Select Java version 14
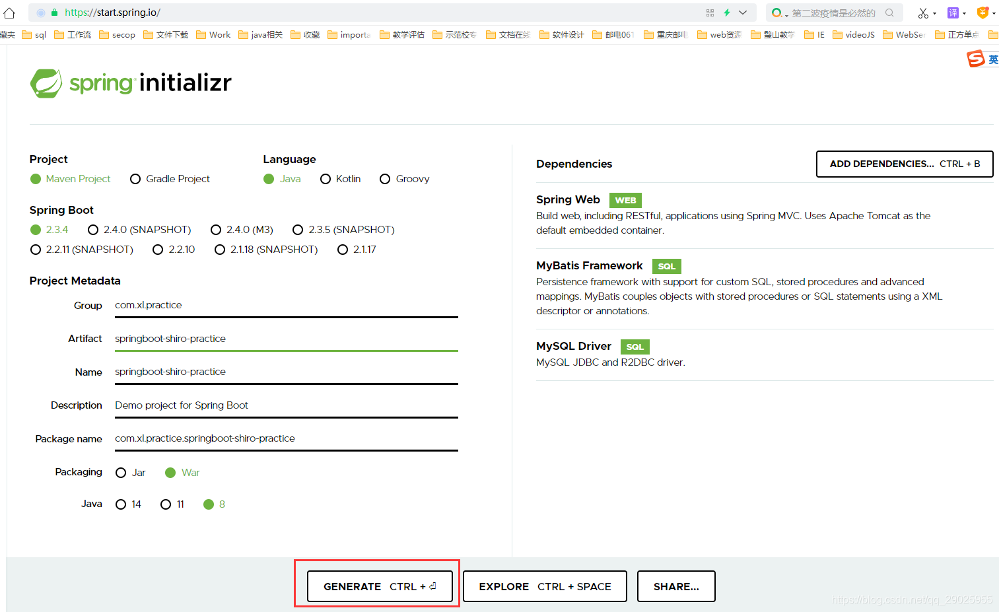Viewport: 999px width, 612px height. pos(128,504)
